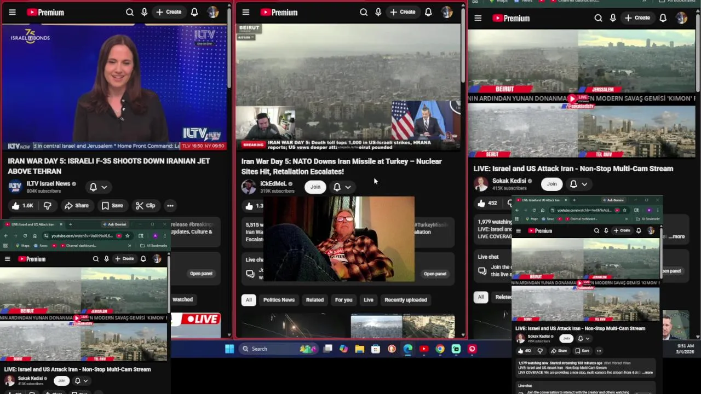Open 'All Bookmarks' in the bottom-right small Chrome window
This screenshot has height=394, width=701.
(648, 219)
